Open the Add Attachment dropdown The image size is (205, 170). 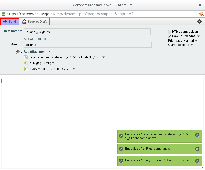point(49,52)
